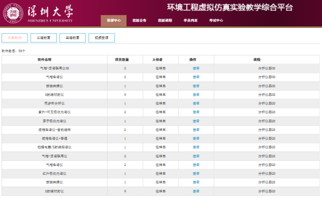
Task: Click the 气相-质谱联用仪3D name cell
Action: (x=54, y=68)
